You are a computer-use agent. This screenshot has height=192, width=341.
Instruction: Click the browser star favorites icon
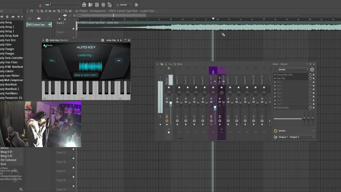[18, 17]
